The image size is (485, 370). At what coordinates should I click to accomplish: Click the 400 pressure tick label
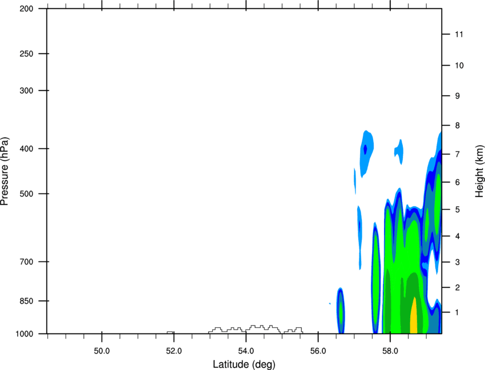[26, 149]
